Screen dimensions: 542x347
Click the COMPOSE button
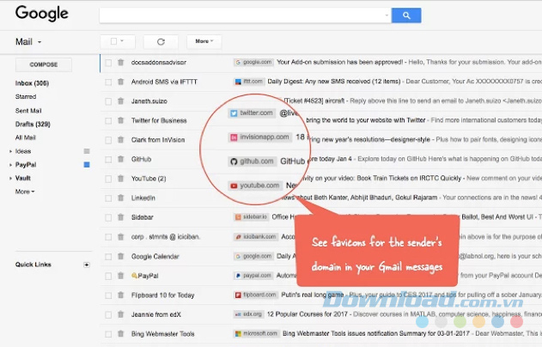click(44, 64)
